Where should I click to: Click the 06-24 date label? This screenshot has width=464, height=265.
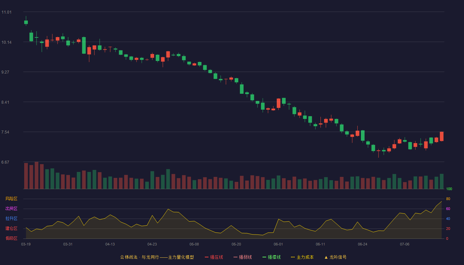click(x=363, y=244)
